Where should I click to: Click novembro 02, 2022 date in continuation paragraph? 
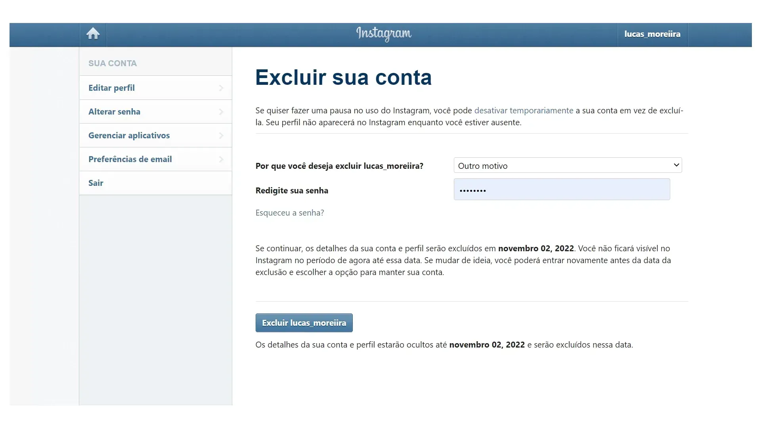pyautogui.click(x=536, y=248)
